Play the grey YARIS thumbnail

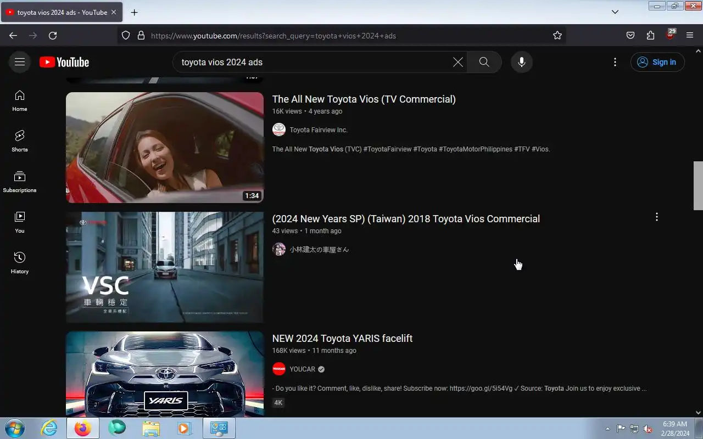click(165, 374)
